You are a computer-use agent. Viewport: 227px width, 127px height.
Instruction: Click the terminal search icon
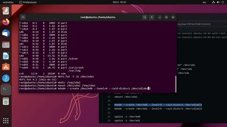145,17
